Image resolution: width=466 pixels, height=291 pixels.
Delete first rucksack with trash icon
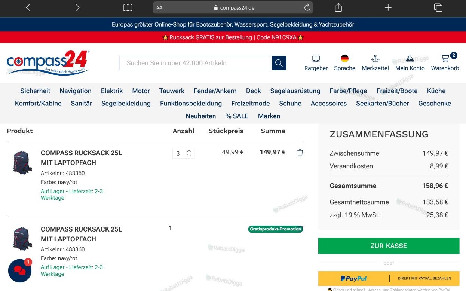300,153
